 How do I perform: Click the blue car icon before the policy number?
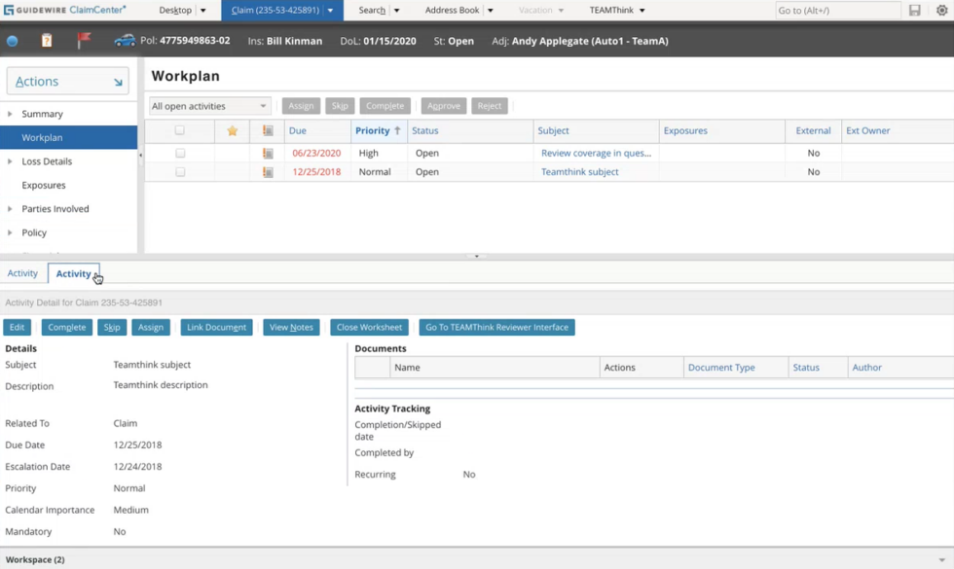coord(125,42)
